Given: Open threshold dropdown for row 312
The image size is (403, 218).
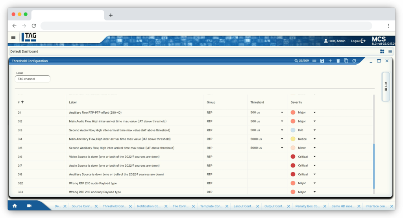Looking at the screenshot, I should (282, 121).
